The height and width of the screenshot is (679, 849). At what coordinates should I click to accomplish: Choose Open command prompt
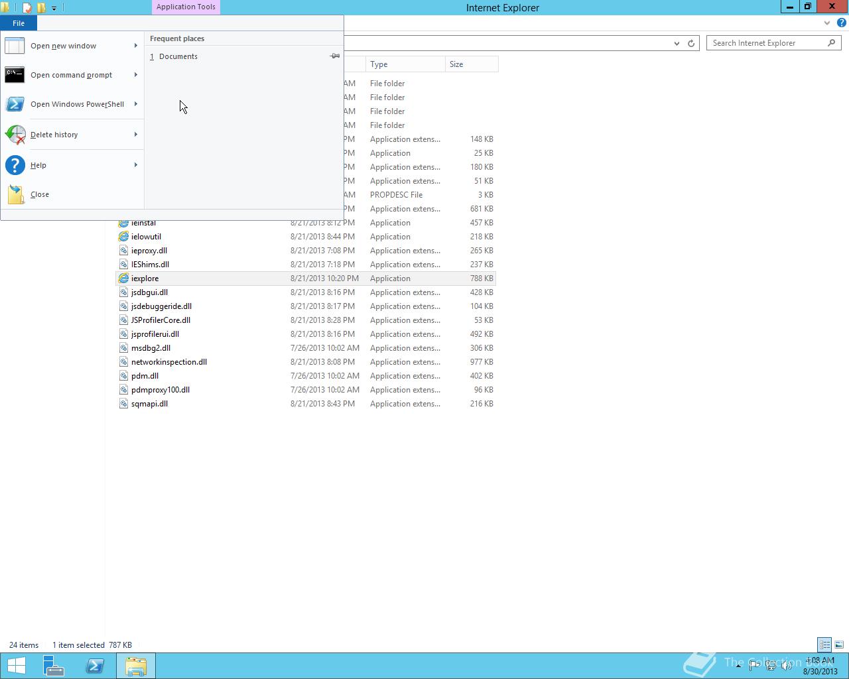click(72, 75)
